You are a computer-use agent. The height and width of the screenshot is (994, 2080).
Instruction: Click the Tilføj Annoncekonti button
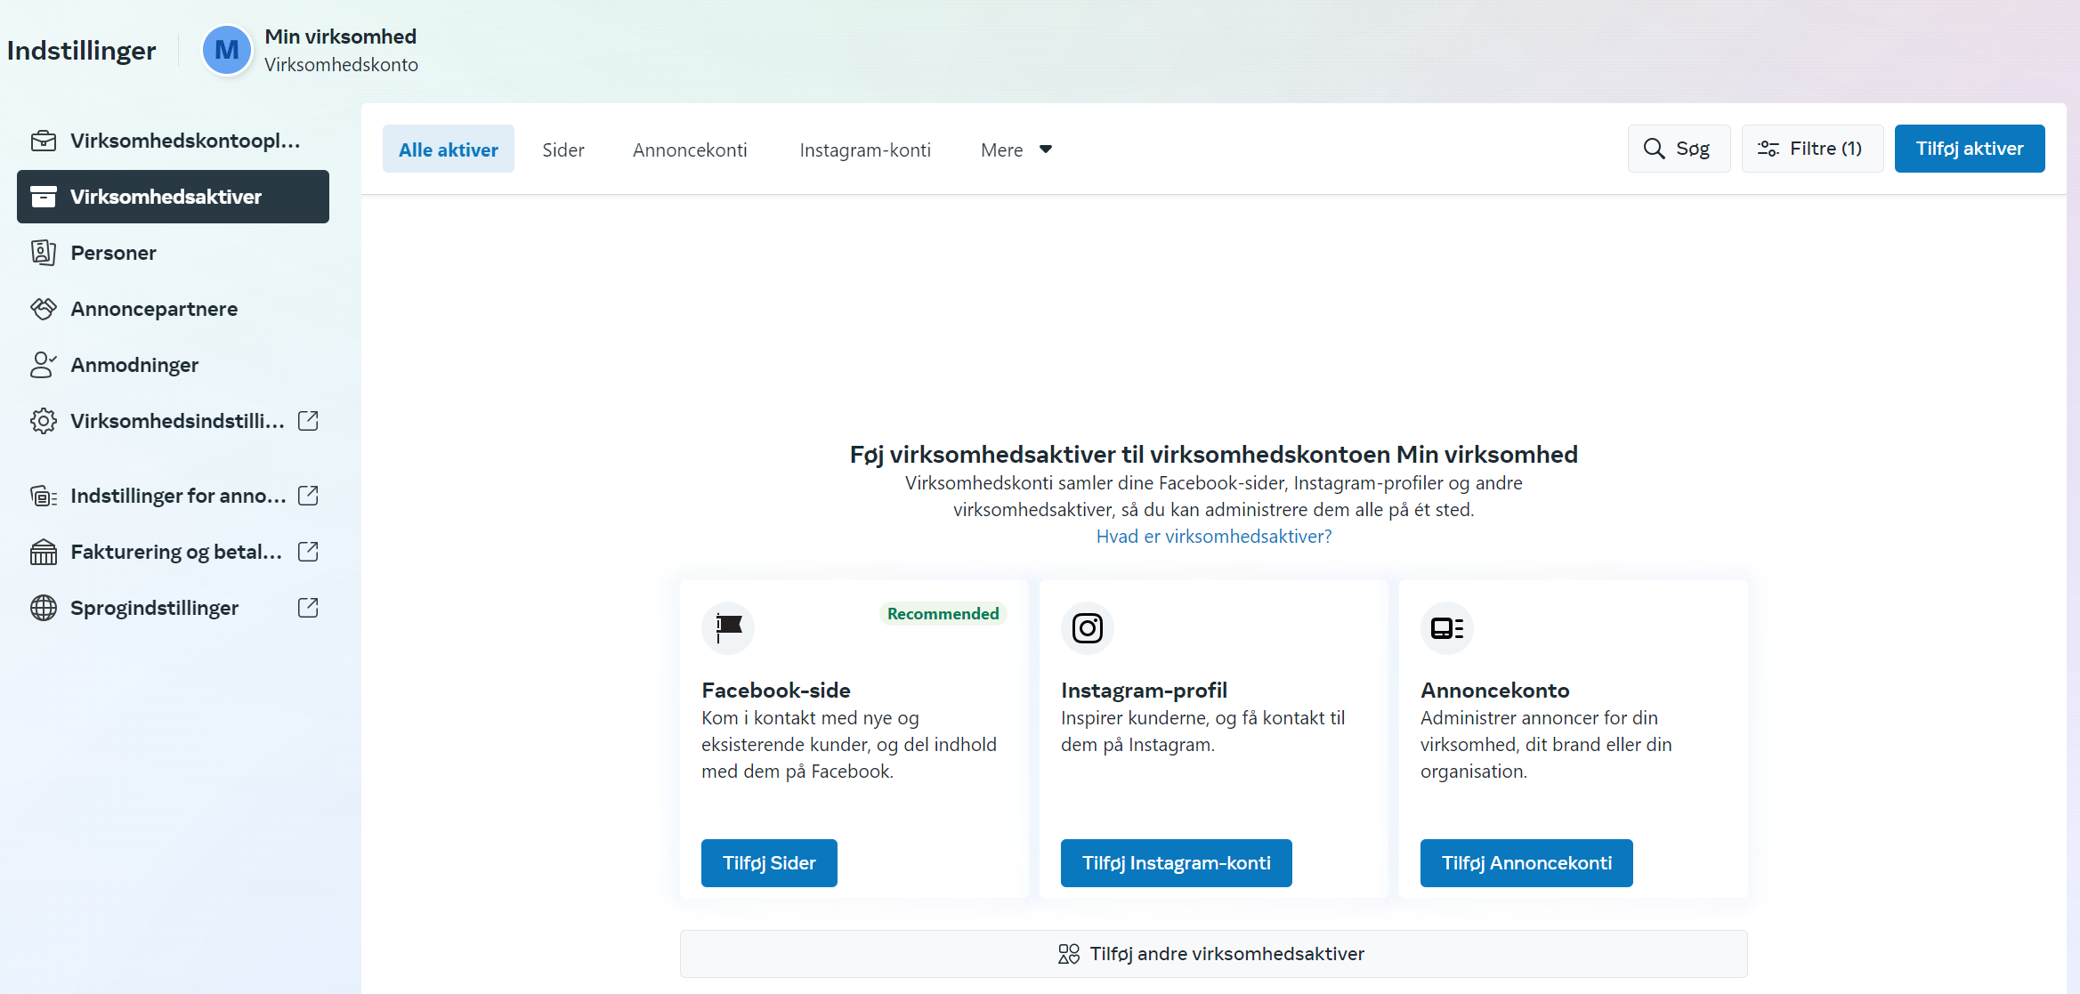[1526, 863]
